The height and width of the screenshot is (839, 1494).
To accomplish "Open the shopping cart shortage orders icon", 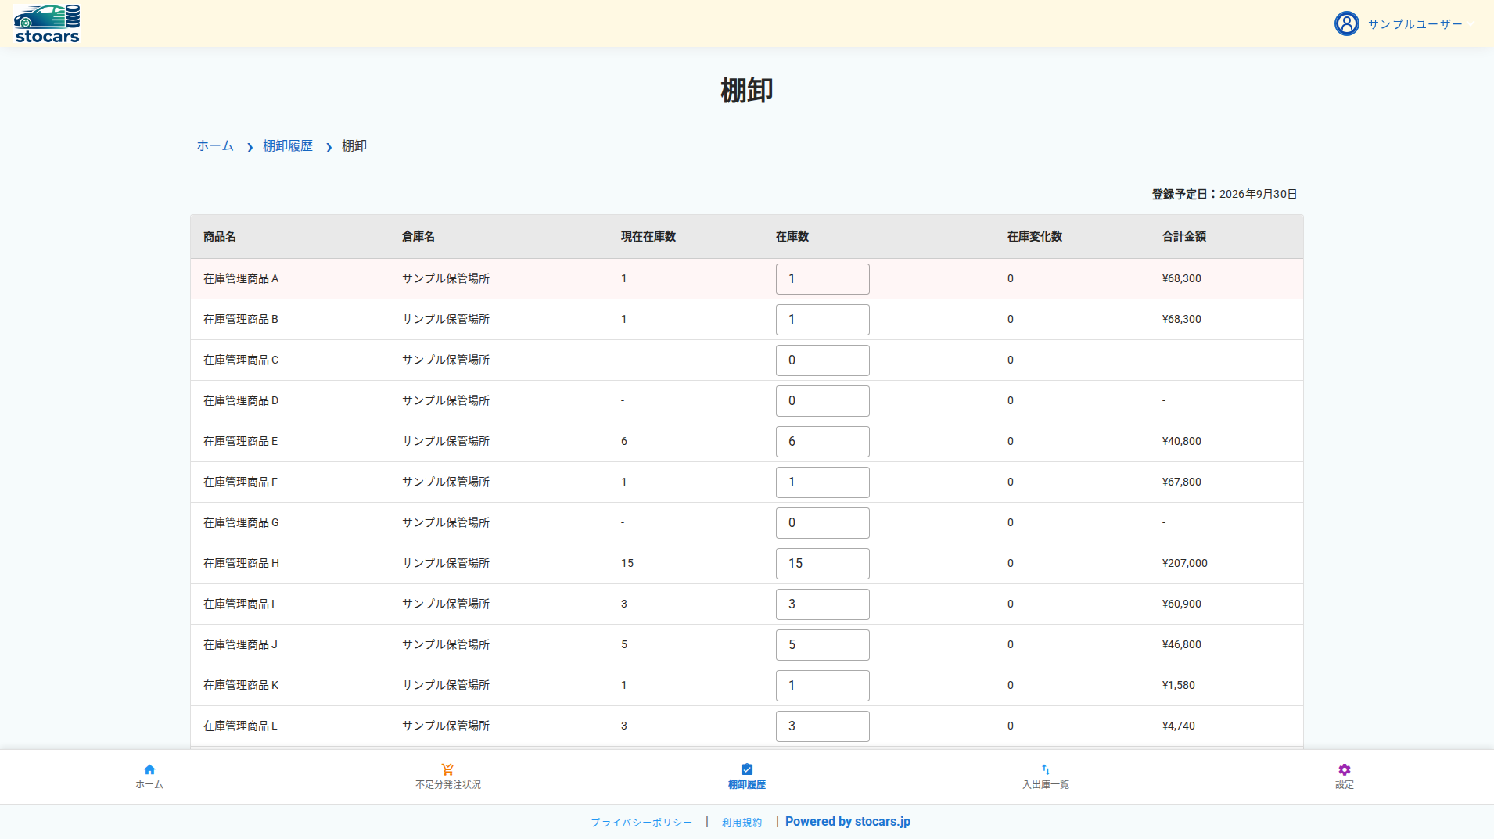I will click(x=447, y=769).
